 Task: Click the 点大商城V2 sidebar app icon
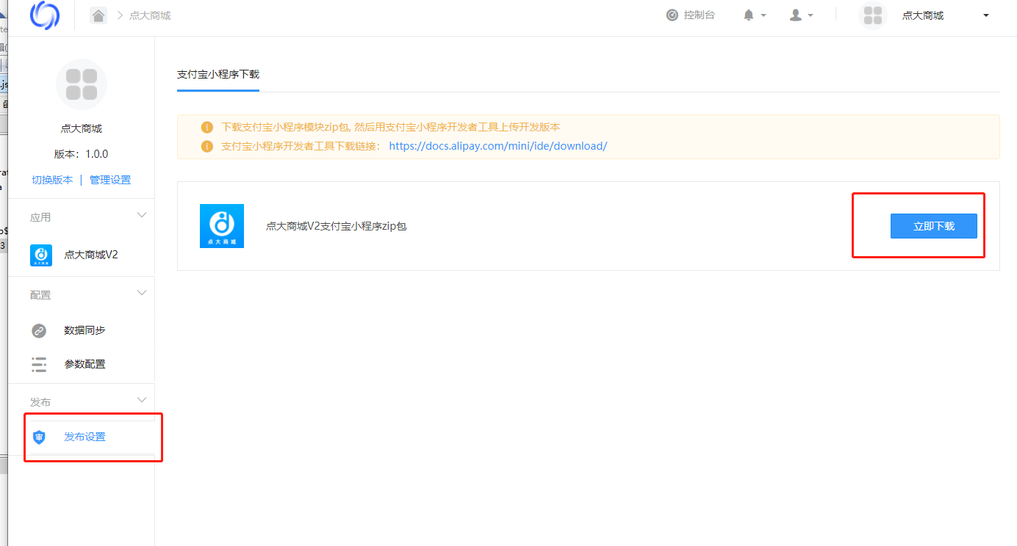tap(41, 255)
